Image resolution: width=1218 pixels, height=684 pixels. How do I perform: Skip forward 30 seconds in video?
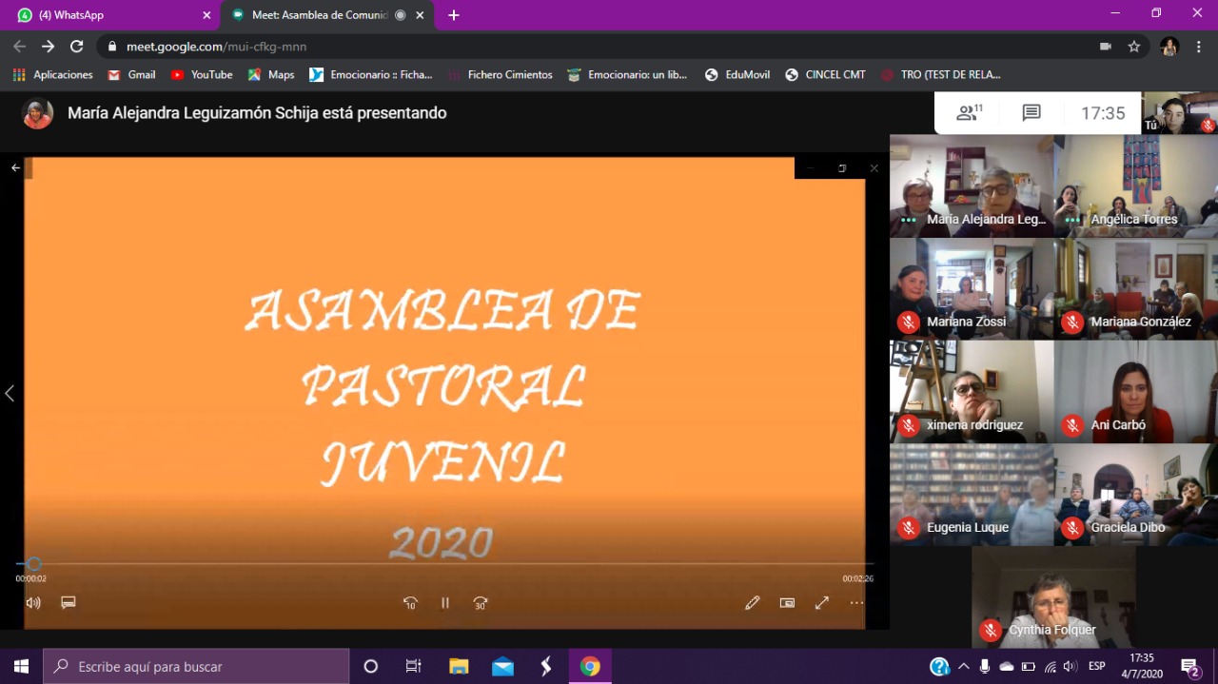coord(481,603)
